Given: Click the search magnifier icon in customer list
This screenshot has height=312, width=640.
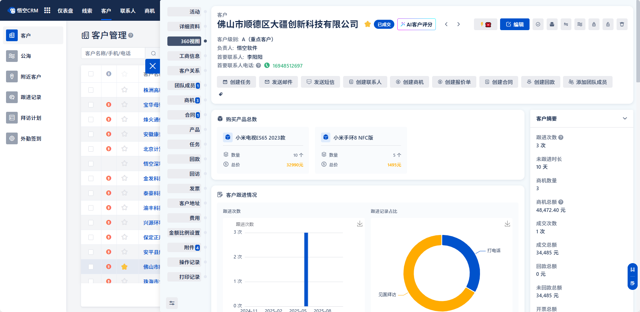Looking at the screenshot, I should [x=153, y=53].
